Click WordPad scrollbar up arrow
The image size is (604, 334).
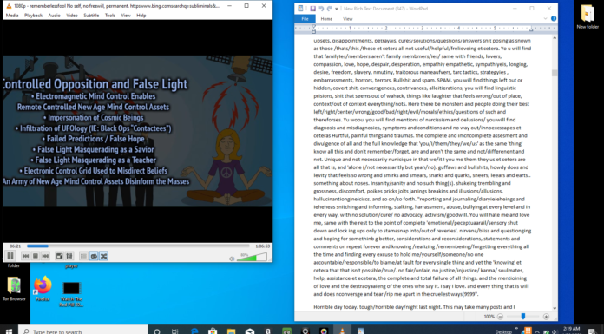point(555,38)
